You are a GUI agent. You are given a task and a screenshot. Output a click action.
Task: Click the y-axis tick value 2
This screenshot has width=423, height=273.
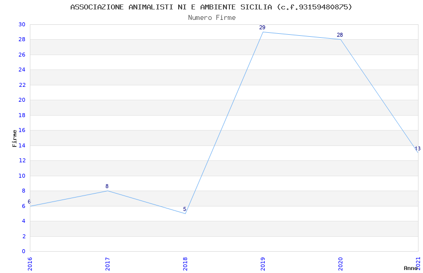[x=24, y=236]
